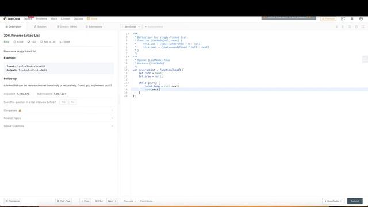Collapse the fold arrow at line 12

pyautogui.click(x=129, y=70)
